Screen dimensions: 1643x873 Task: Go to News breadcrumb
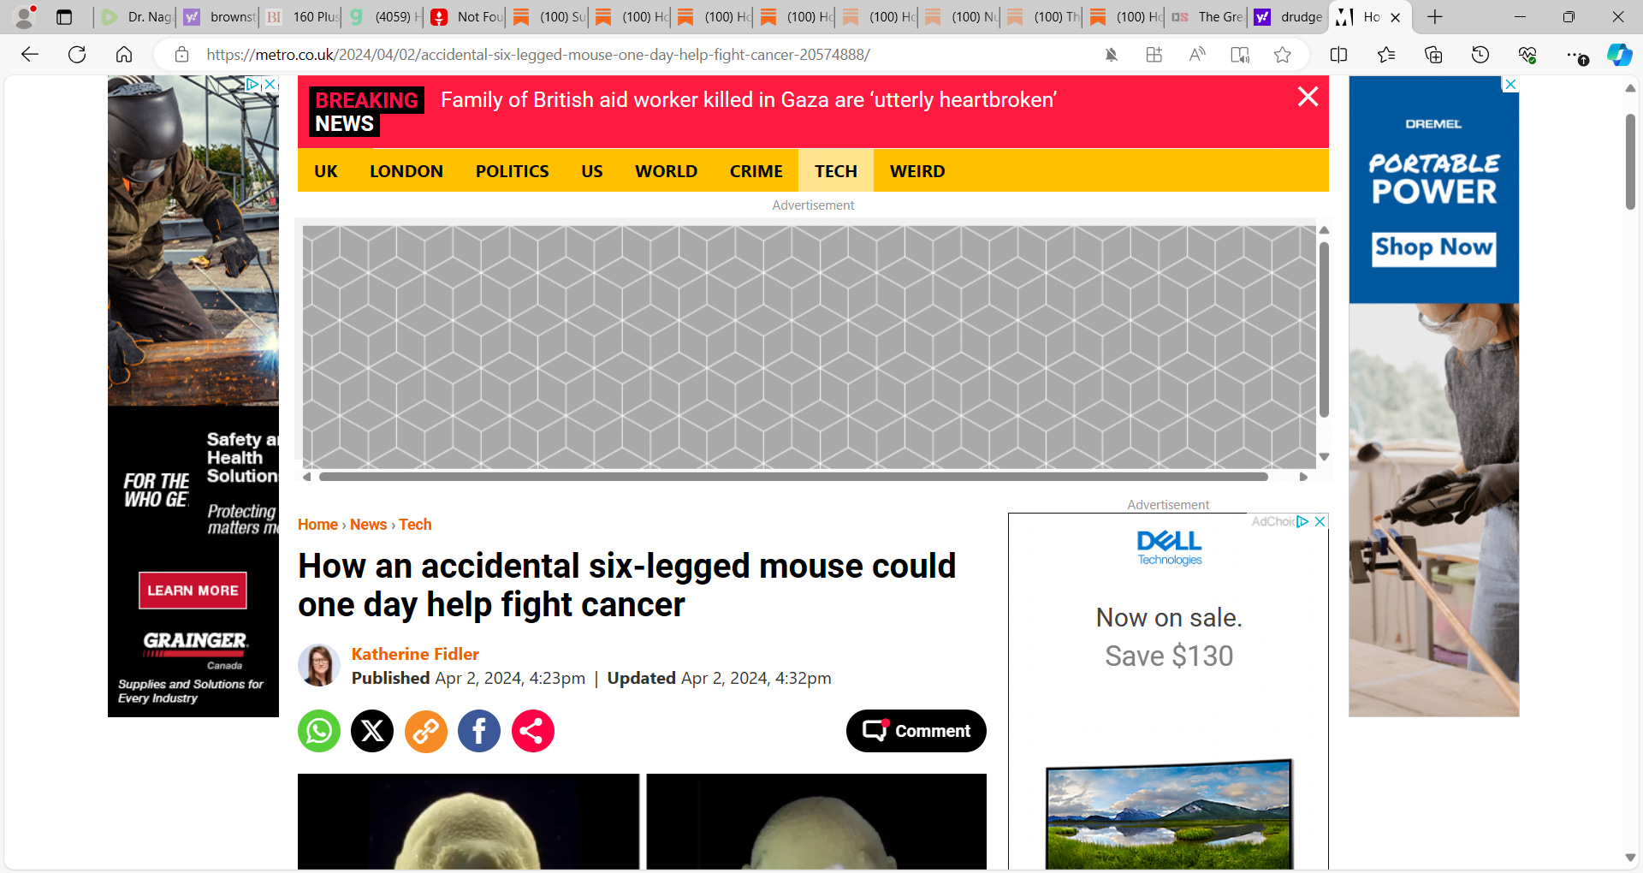[368, 525]
